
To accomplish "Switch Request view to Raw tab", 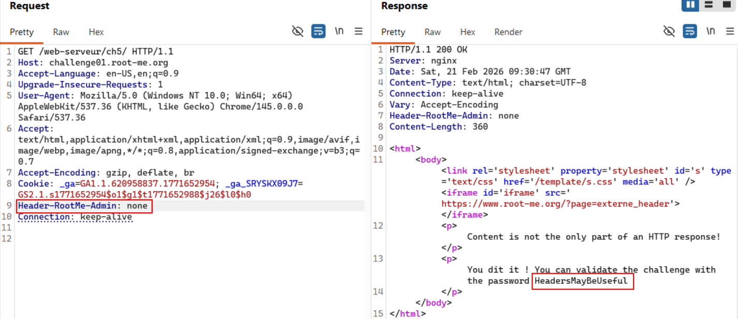I will (x=61, y=32).
